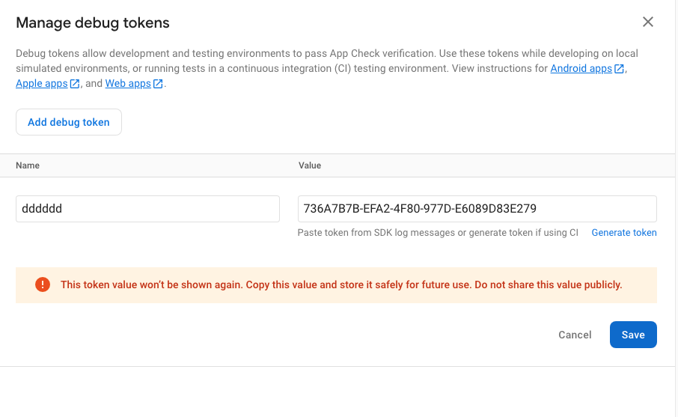Click external-link icon beside Android apps
678x417 pixels.
point(620,69)
